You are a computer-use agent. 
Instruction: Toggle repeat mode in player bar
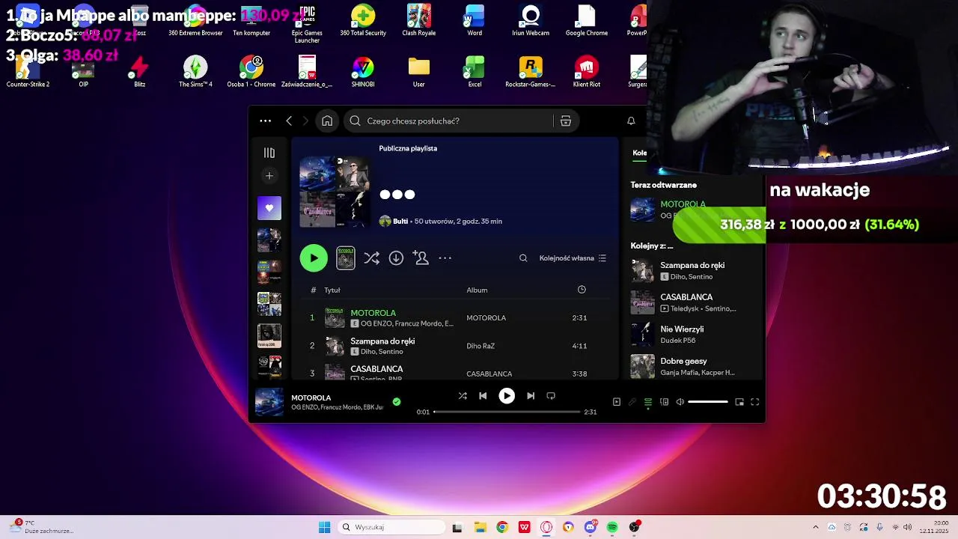click(x=551, y=396)
